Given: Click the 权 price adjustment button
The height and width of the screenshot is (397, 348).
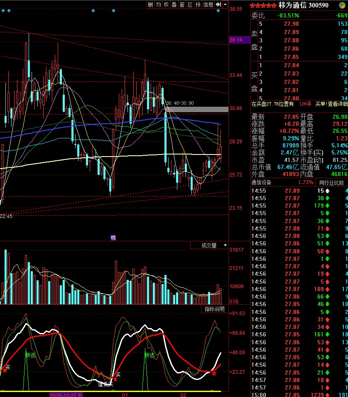Looking at the screenshot, I should click(x=166, y=5).
